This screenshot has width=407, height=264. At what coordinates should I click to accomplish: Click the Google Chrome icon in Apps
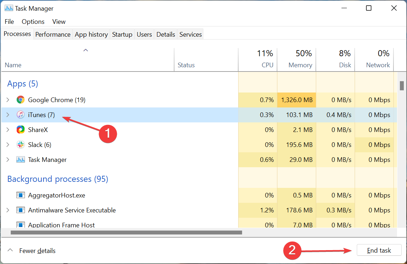[20, 100]
